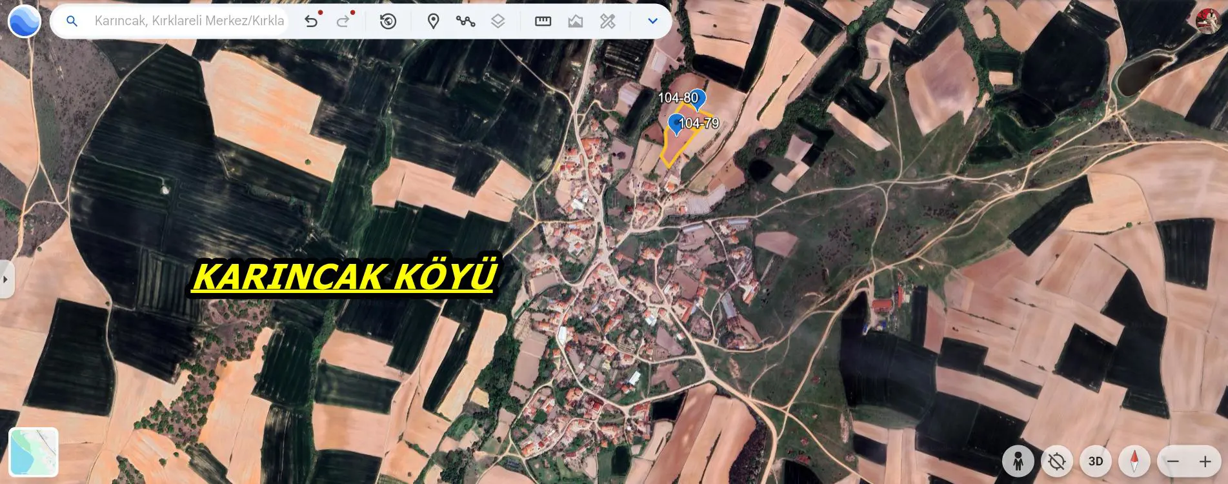Select placemark pin 104-79
This screenshot has height=484, width=1228.
click(676, 123)
